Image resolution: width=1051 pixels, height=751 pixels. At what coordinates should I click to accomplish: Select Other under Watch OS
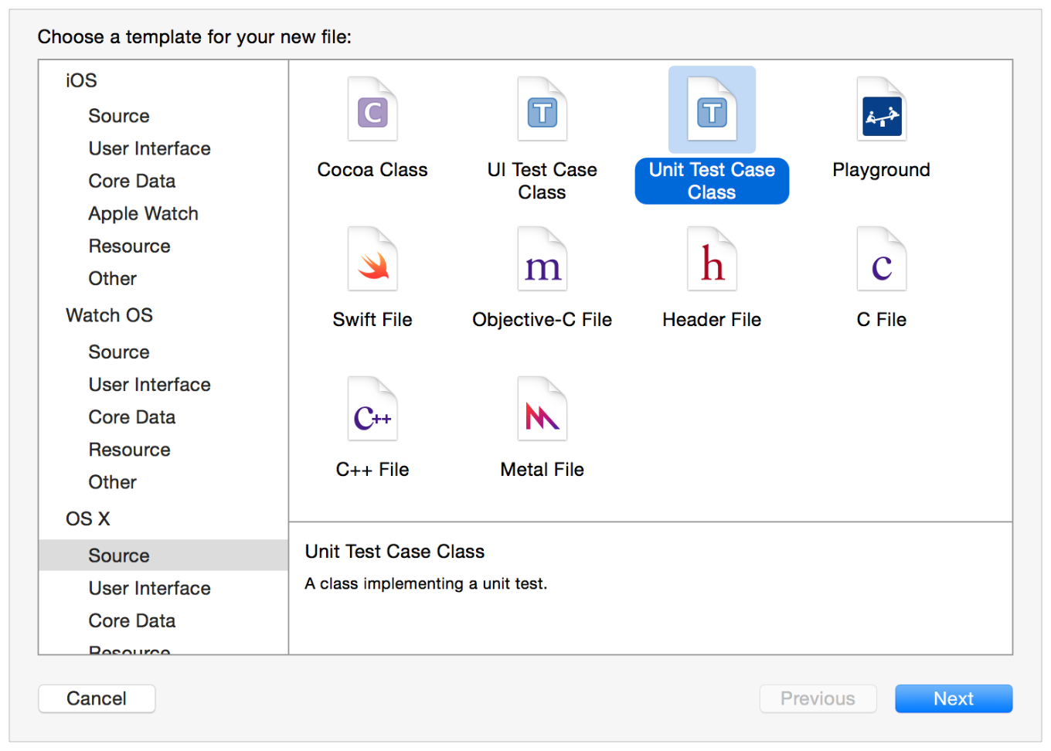coord(112,482)
